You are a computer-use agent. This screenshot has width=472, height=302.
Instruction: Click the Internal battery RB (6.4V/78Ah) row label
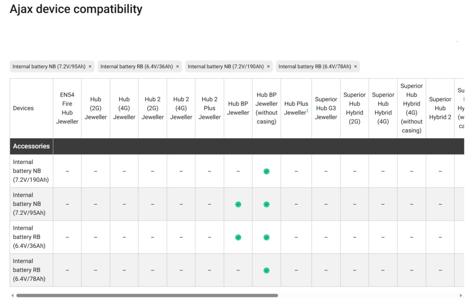29,270
